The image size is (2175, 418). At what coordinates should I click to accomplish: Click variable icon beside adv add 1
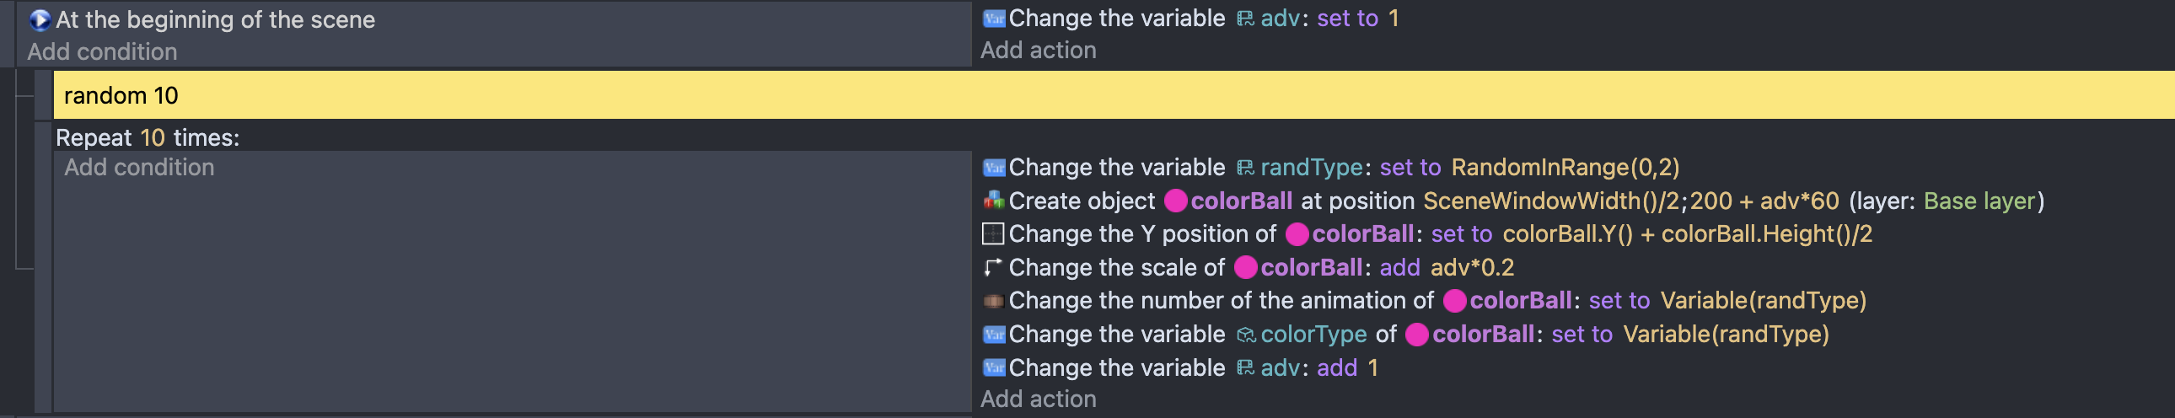click(994, 367)
